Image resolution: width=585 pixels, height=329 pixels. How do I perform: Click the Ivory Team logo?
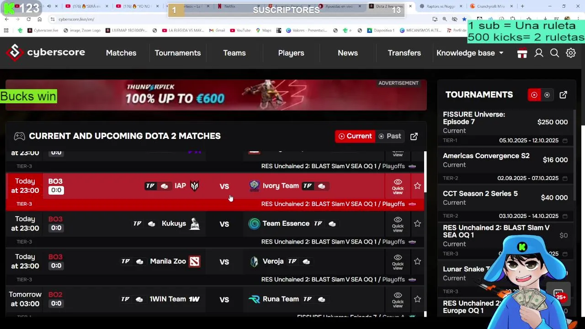tap(254, 186)
